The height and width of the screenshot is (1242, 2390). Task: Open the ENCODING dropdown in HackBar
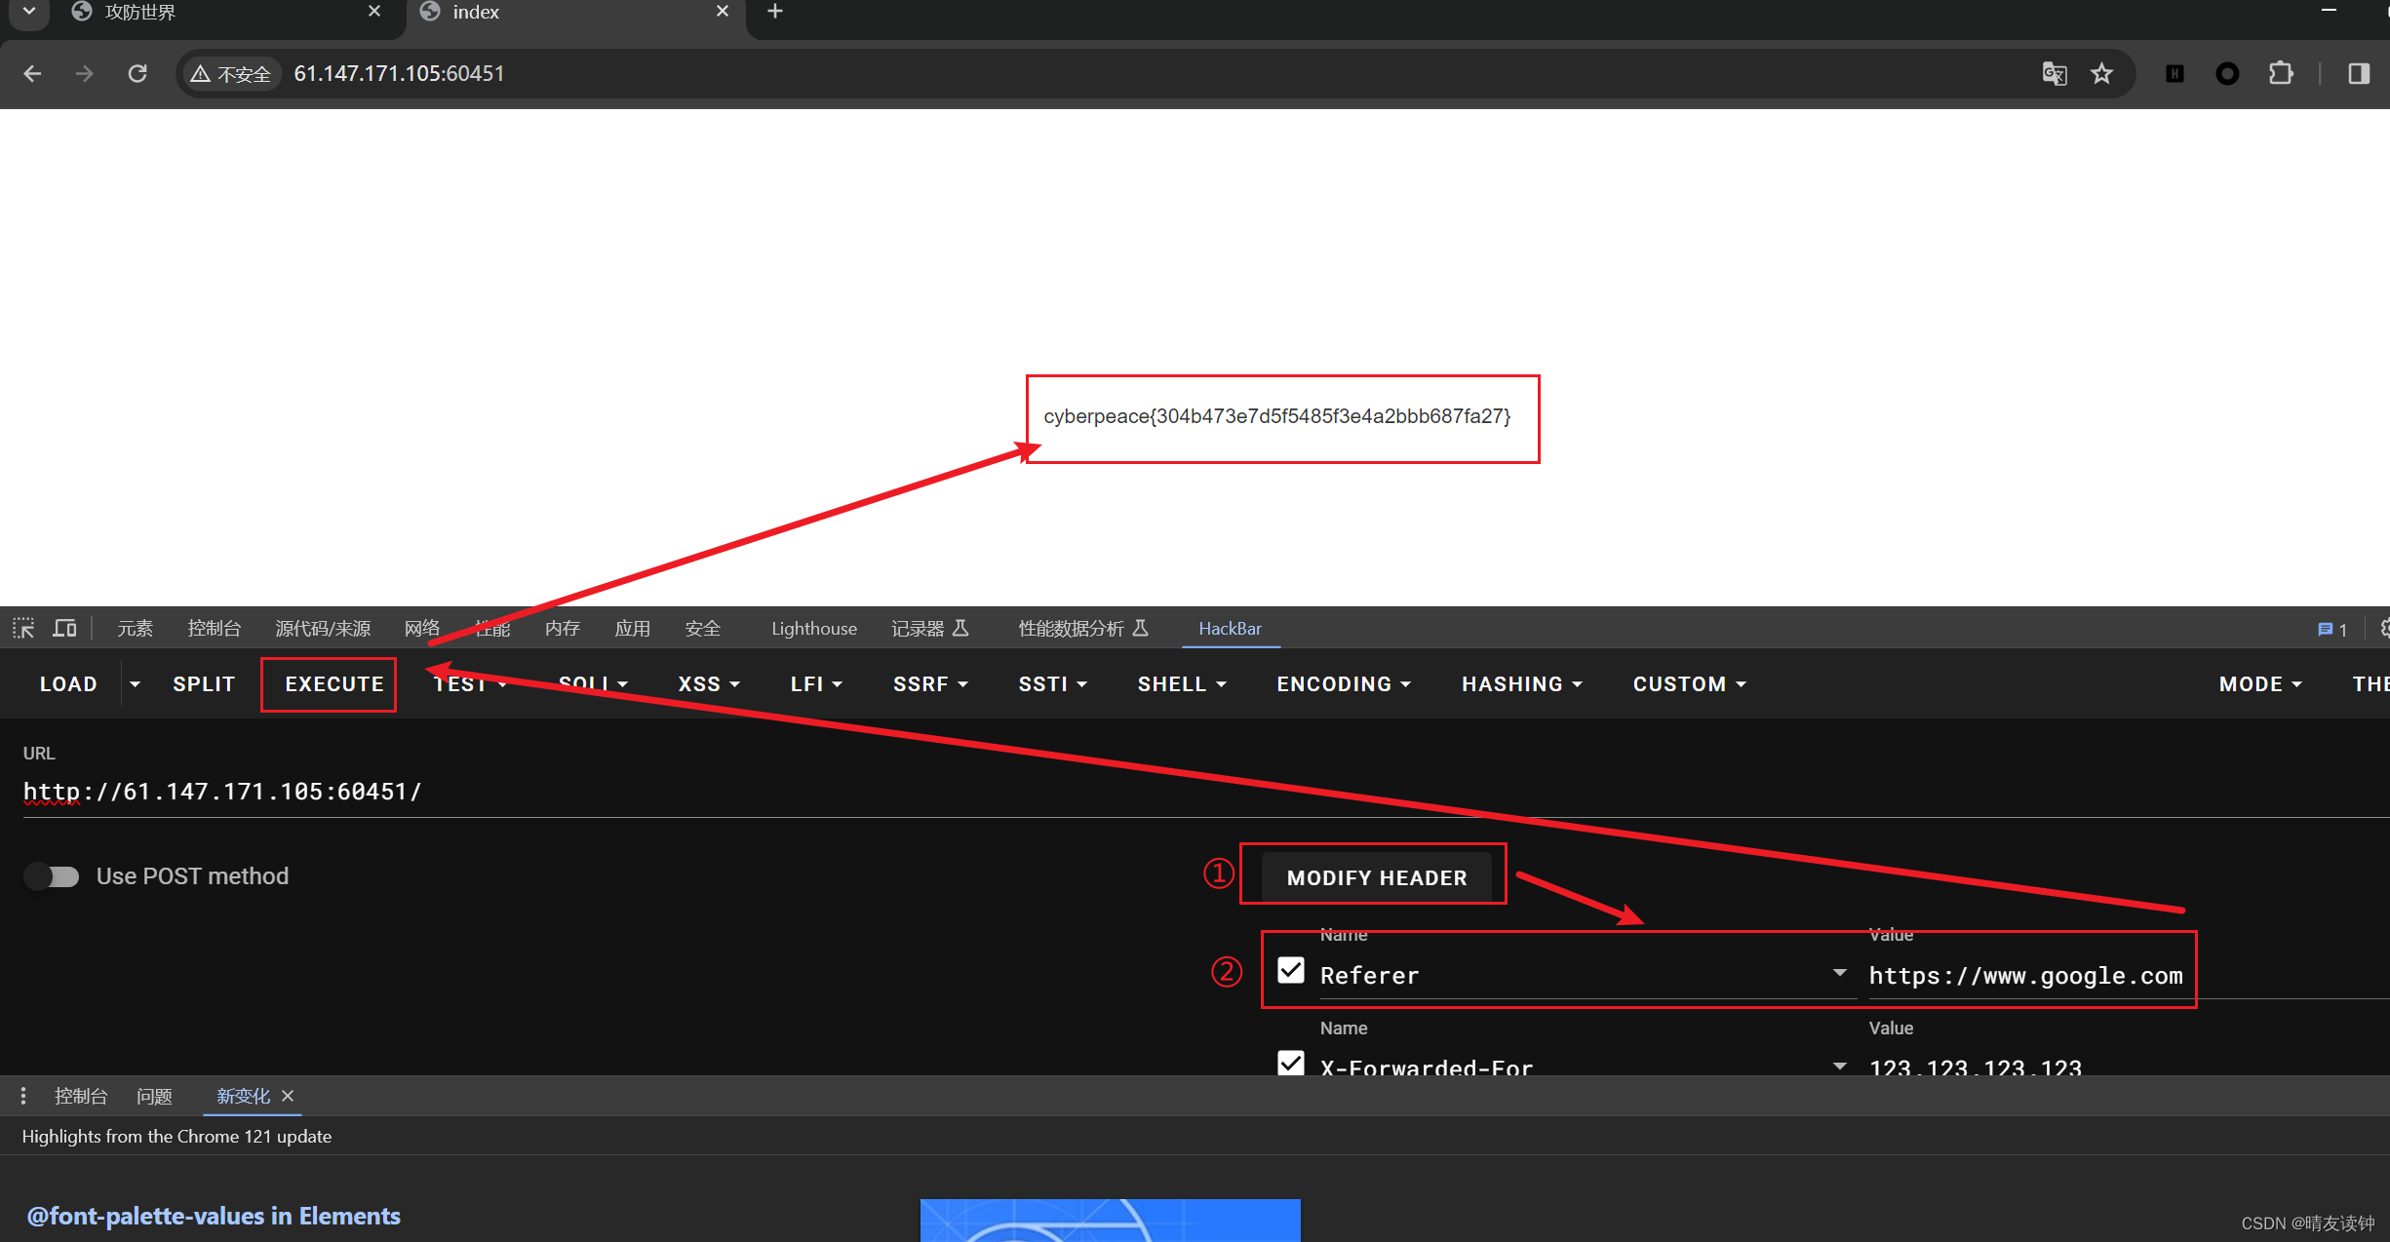click(x=1343, y=683)
